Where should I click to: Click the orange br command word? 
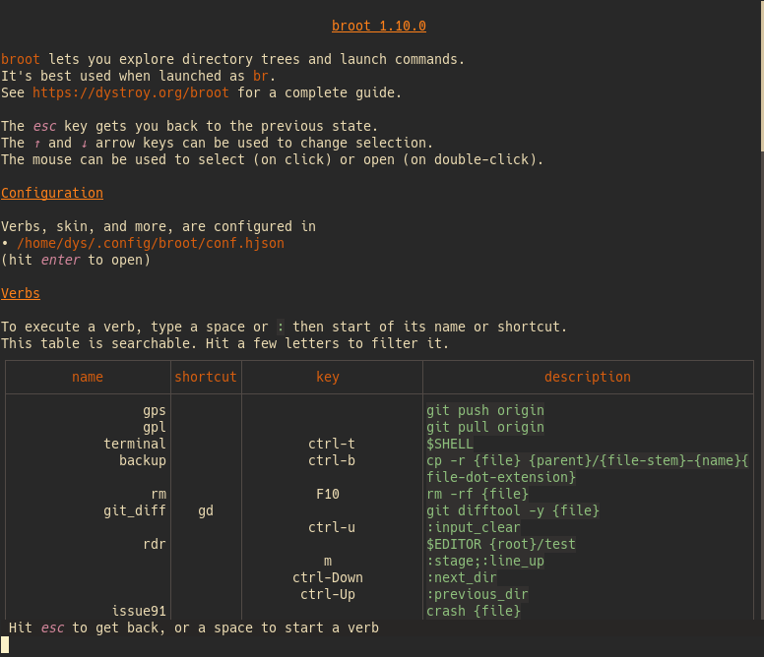click(261, 76)
